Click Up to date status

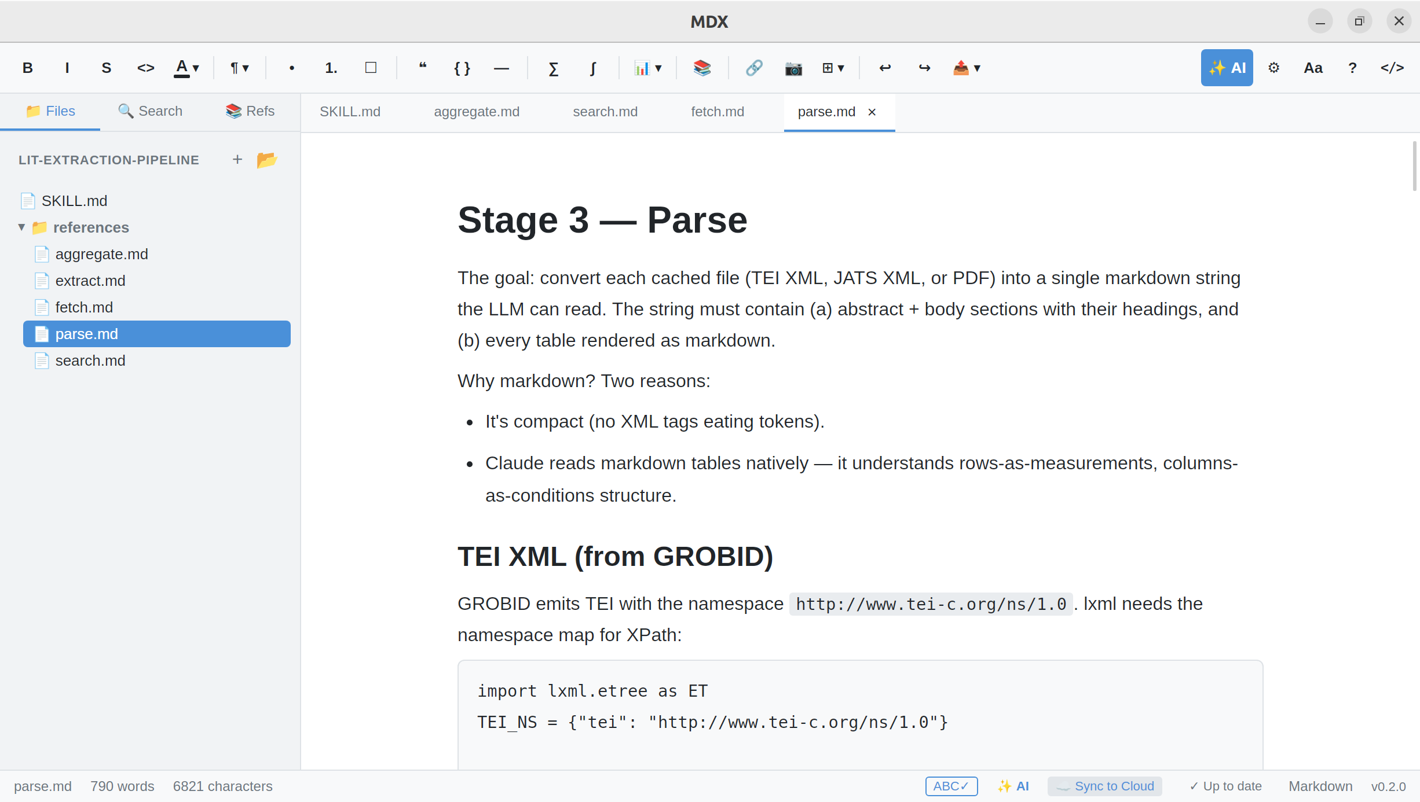tap(1226, 786)
